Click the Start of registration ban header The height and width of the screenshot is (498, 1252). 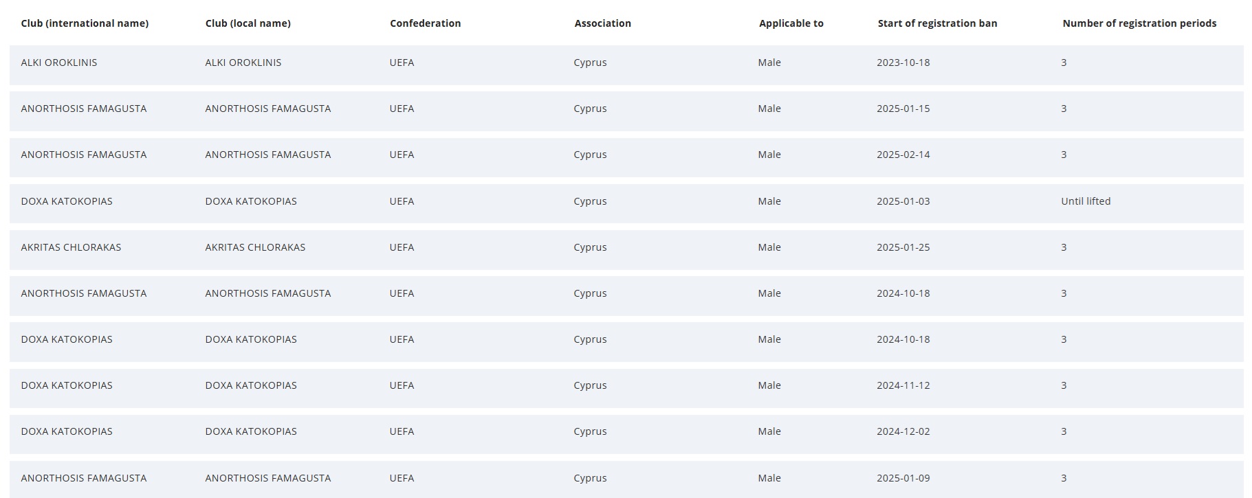pyautogui.click(x=937, y=23)
